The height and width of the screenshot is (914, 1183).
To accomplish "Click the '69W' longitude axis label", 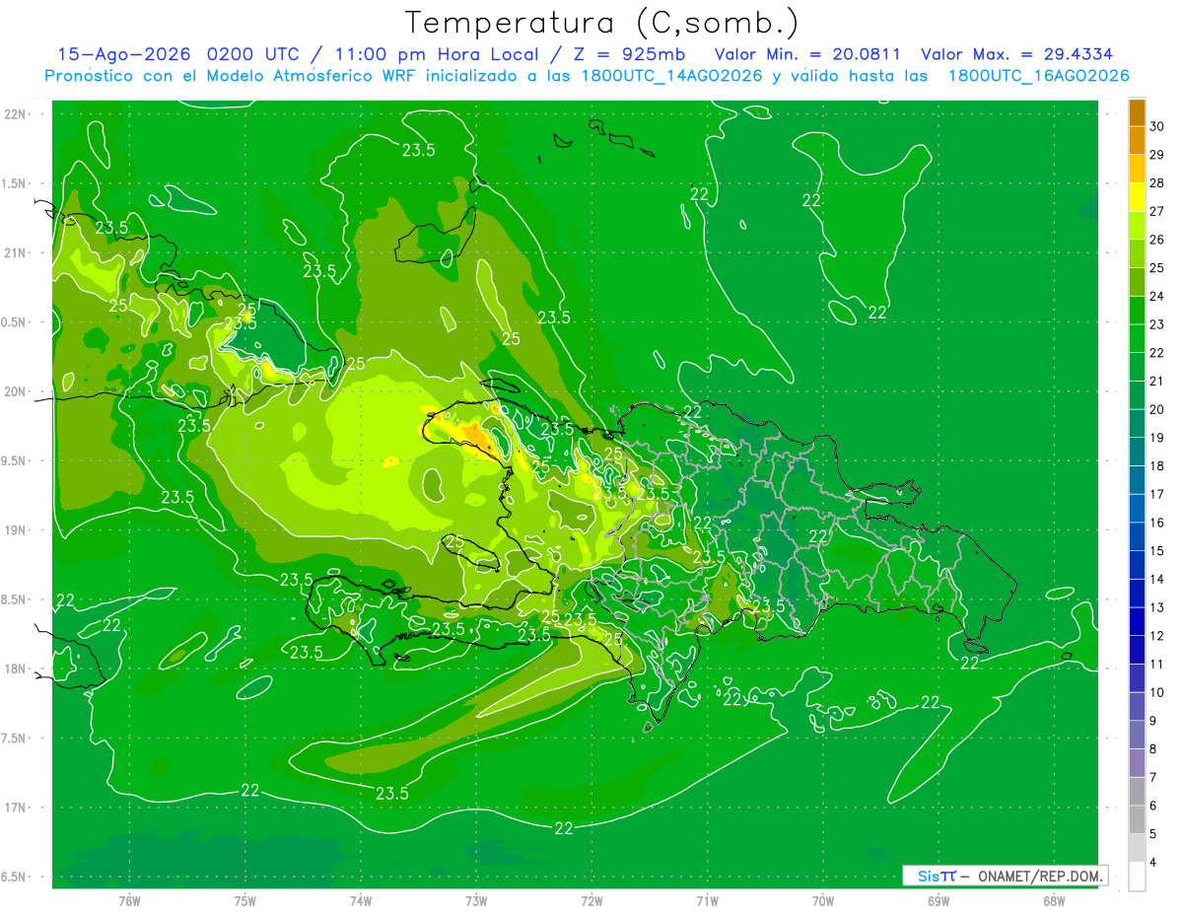I will click(x=939, y=901).
